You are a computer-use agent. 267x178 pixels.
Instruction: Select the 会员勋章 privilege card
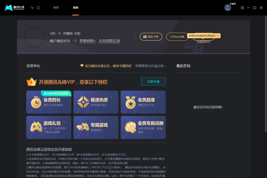tap(143, 102)
